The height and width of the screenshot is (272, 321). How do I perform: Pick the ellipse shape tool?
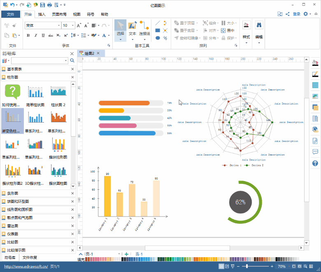(x=158, y=38)
